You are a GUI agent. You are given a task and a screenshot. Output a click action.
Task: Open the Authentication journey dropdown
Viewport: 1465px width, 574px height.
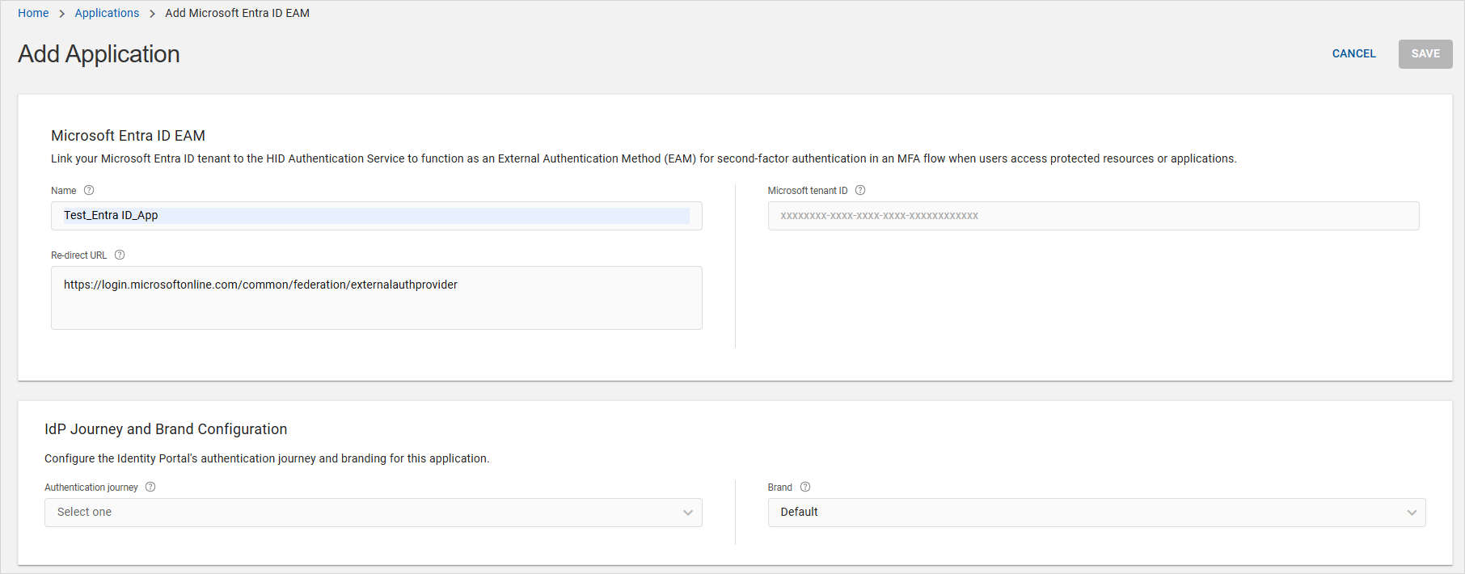click(374, 513)
